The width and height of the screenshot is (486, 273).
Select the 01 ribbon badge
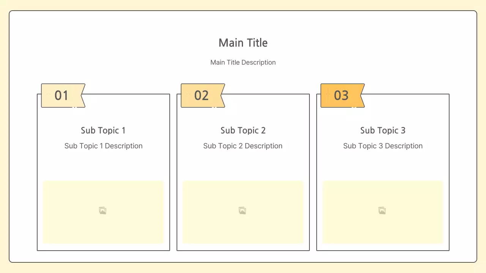(62, 96)
